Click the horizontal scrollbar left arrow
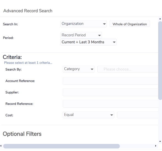The width and height of the screenshot is (162, 151). pyautogui.click(x=1, y=146)
